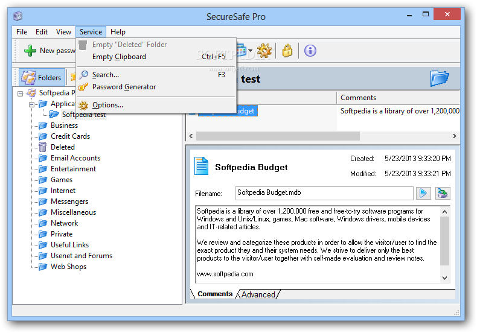Select the Credit Cards folder
Viewport: 477px width, 333px height.
coord(70,136)
